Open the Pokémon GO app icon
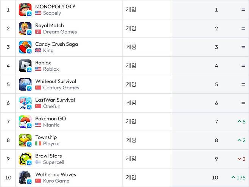This screenshot has width=249, height=187. (x=25, y=122)
